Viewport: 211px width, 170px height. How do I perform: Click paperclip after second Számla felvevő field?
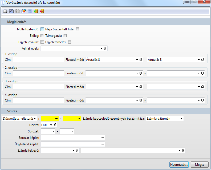point(183,151)
